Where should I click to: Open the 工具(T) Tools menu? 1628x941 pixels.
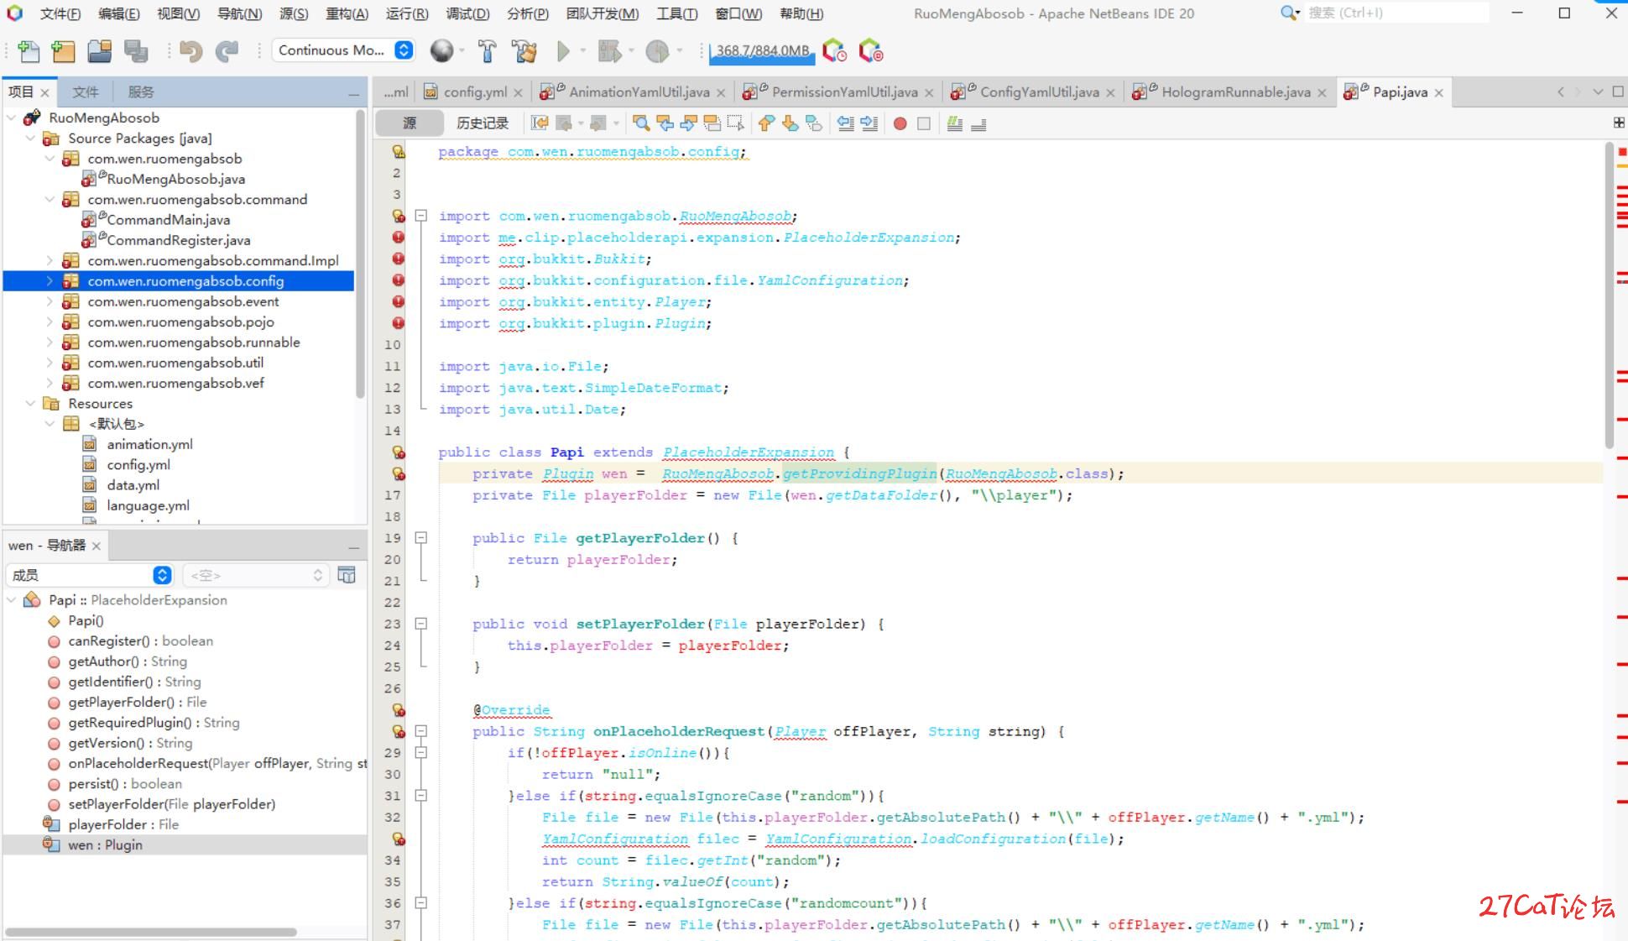coord(676,13)
